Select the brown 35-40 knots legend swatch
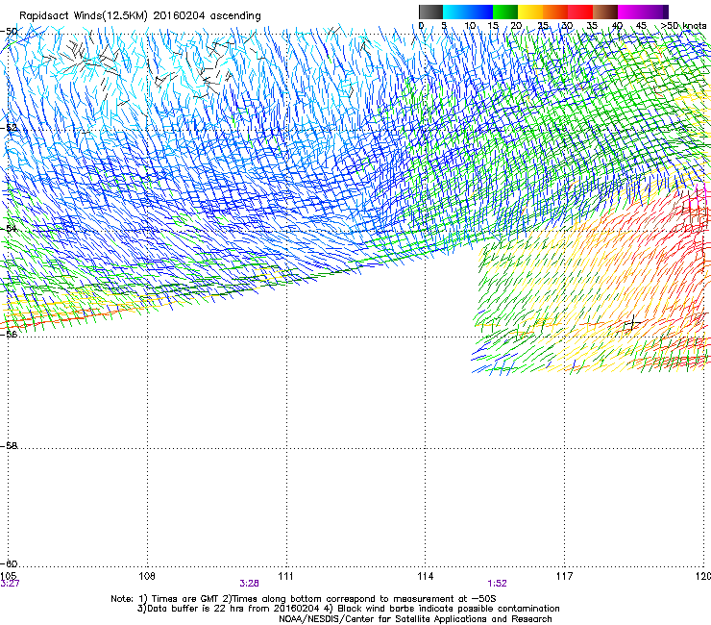This screenshot has width=711, height=625. pyautogui.click(x=605, y=12)
